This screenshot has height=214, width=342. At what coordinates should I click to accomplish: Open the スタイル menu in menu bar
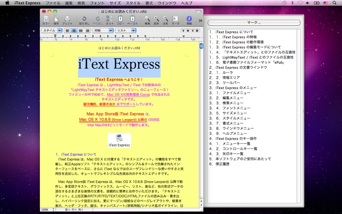[133, 3]
